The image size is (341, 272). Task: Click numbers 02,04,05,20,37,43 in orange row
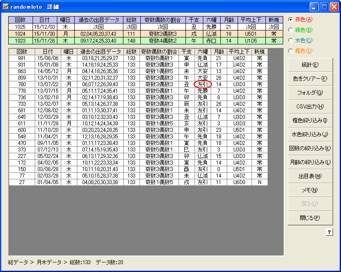(x=99, y=34)
